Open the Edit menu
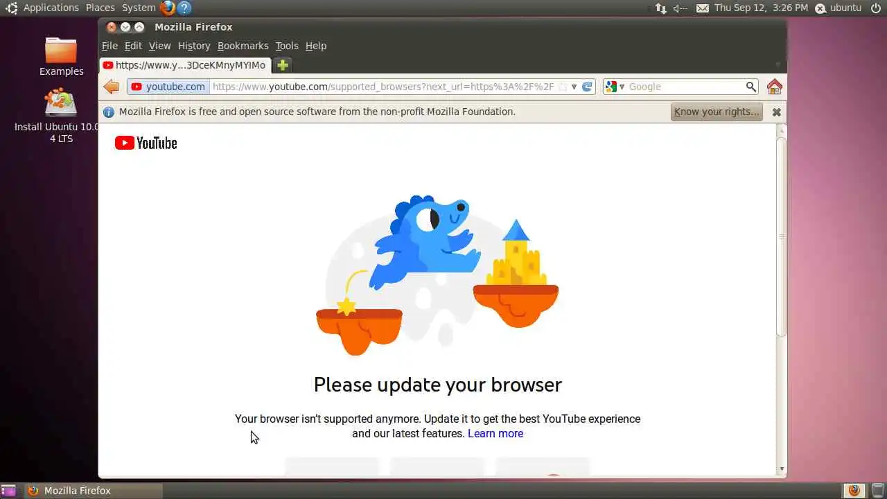The image size is (887, 499). click(x=133, y=46)
